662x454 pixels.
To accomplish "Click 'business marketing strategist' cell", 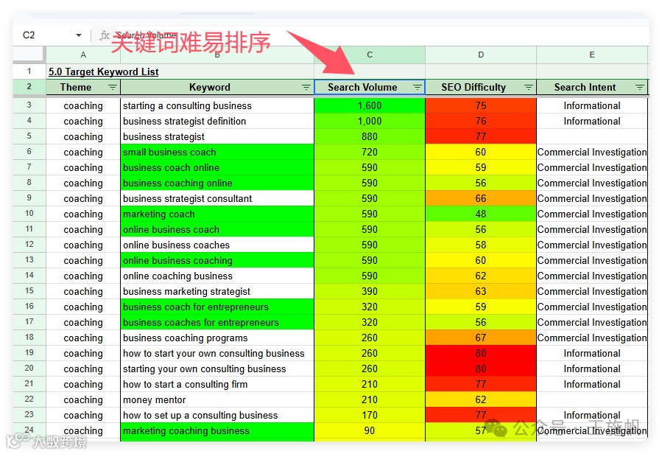I will (217, 292).
